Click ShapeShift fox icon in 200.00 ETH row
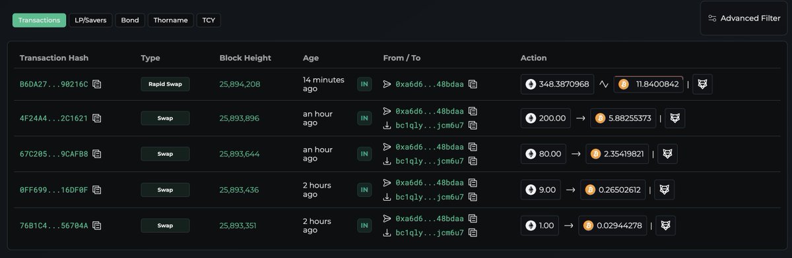The width and height of the screenshot is (792, 258). pos(675,118)
